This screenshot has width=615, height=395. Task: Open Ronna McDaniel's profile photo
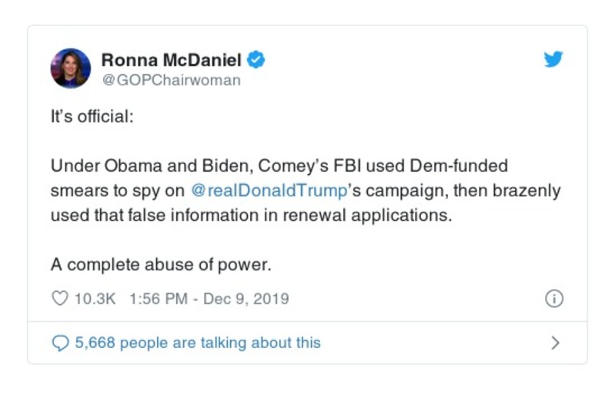pyautogui.click(x=71, y=68)
